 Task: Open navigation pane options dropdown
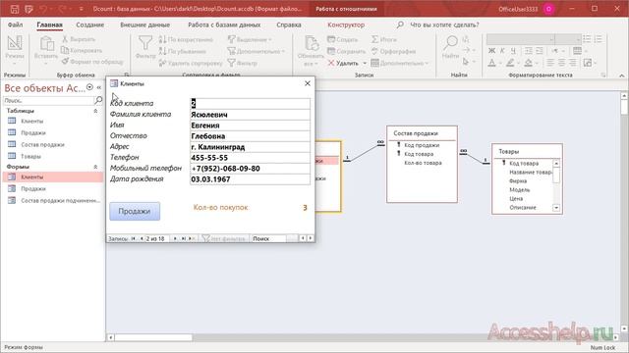(x=89, y=87)
